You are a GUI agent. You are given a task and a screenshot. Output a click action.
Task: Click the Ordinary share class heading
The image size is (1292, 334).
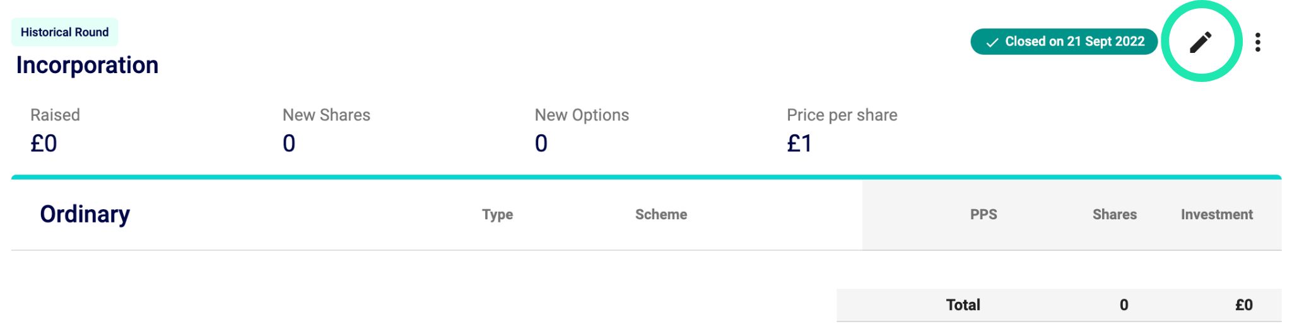click(85, 214)
